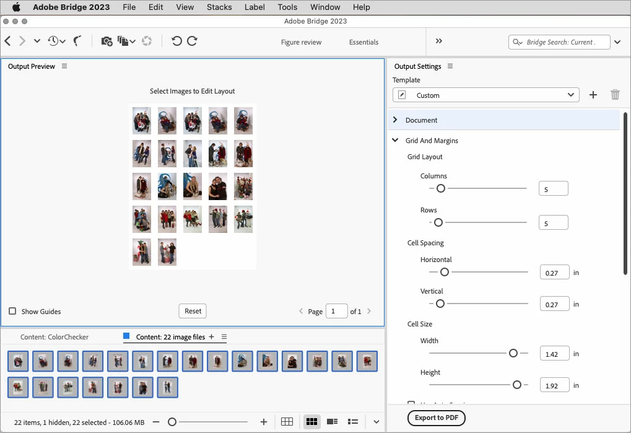Adjust the Vertical cell spacing slider

click(440, 304)
